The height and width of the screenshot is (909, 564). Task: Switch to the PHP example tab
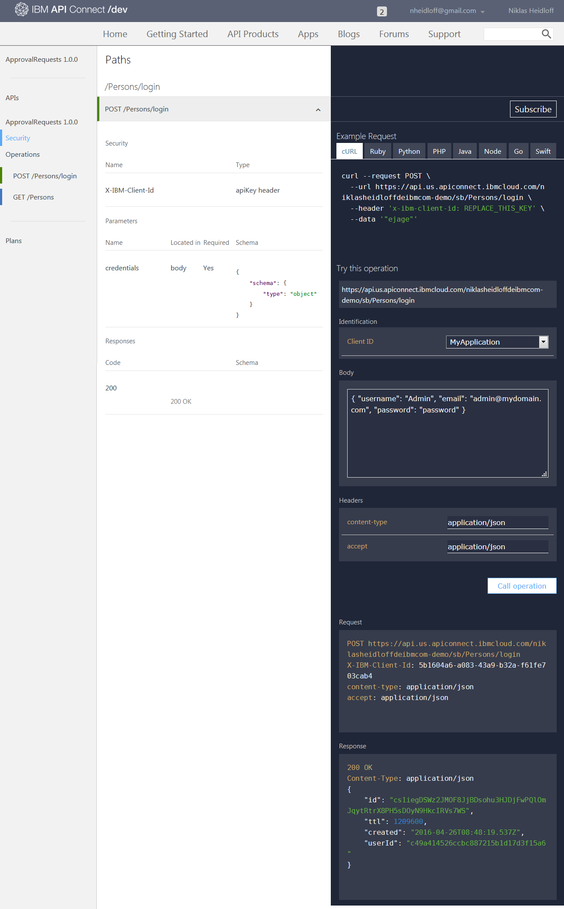coord(439,151)
